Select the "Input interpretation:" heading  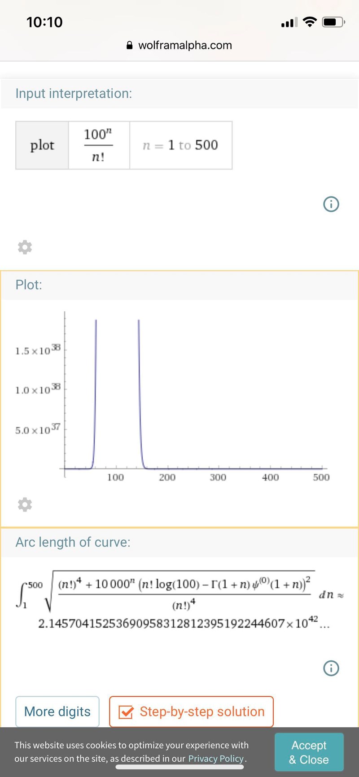pyautogui.click(x=74, y=93)
